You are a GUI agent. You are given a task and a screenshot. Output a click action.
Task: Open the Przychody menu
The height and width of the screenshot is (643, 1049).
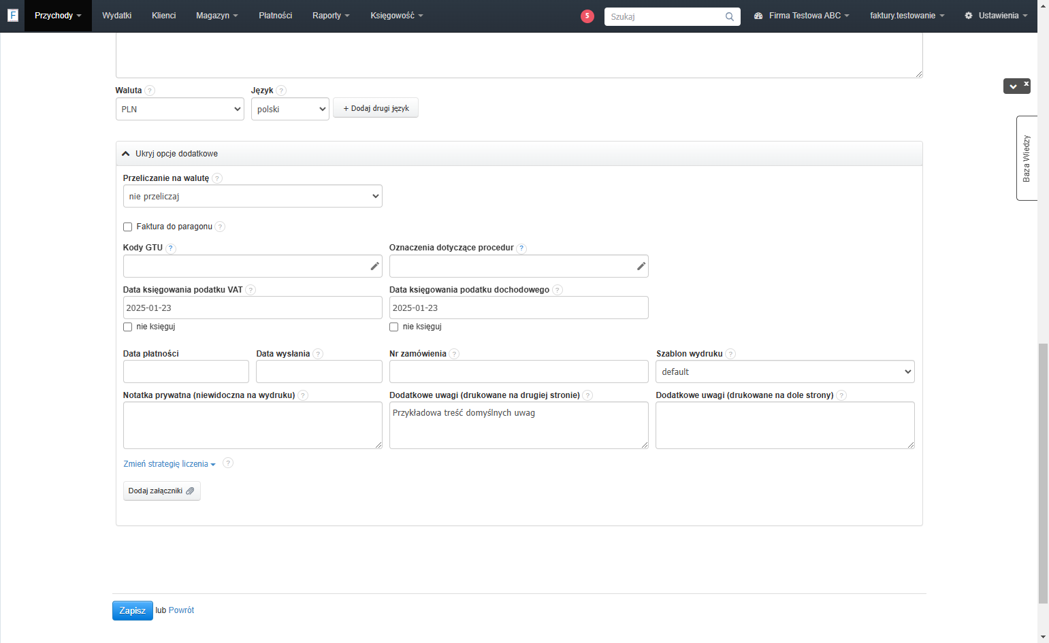click(58, 16)
